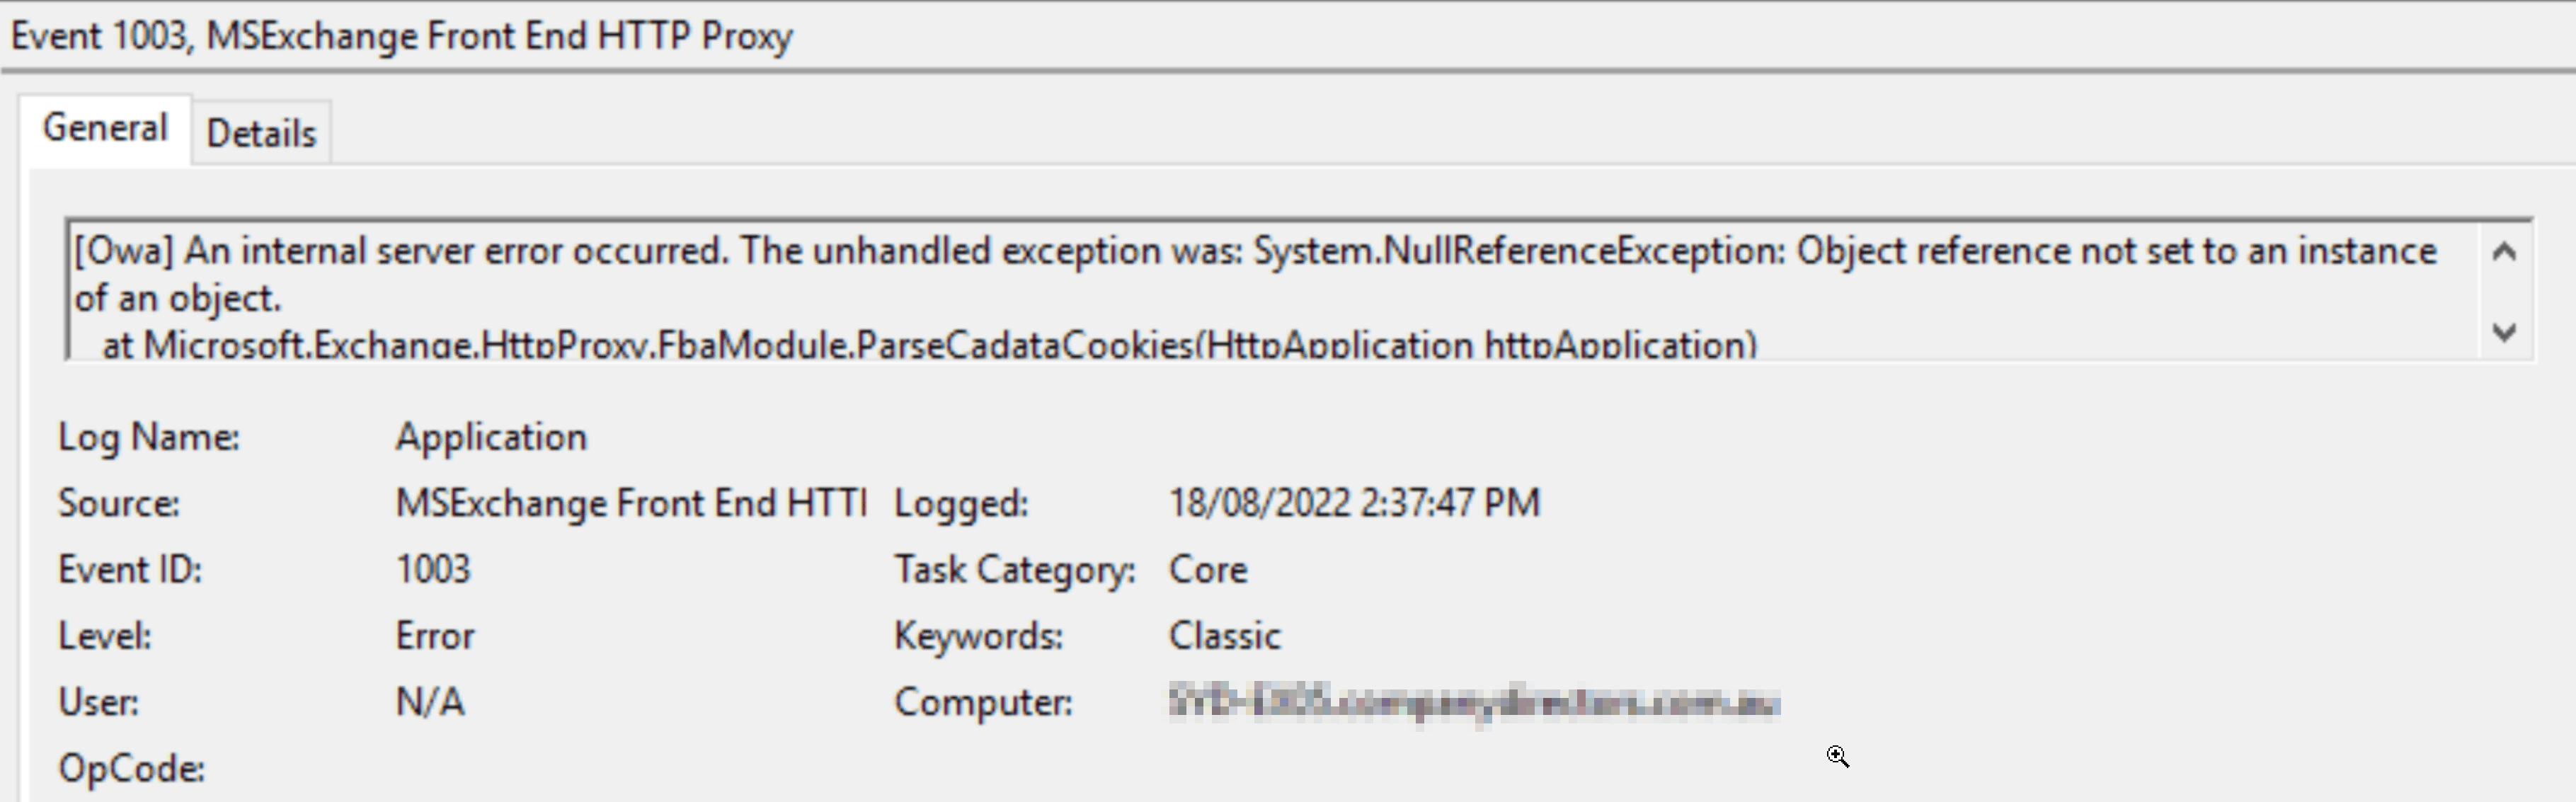Click the MSExchange Front End source value
Image resolution: width=2576 pixels, height=802 pixels.
(x=631, y=503)
